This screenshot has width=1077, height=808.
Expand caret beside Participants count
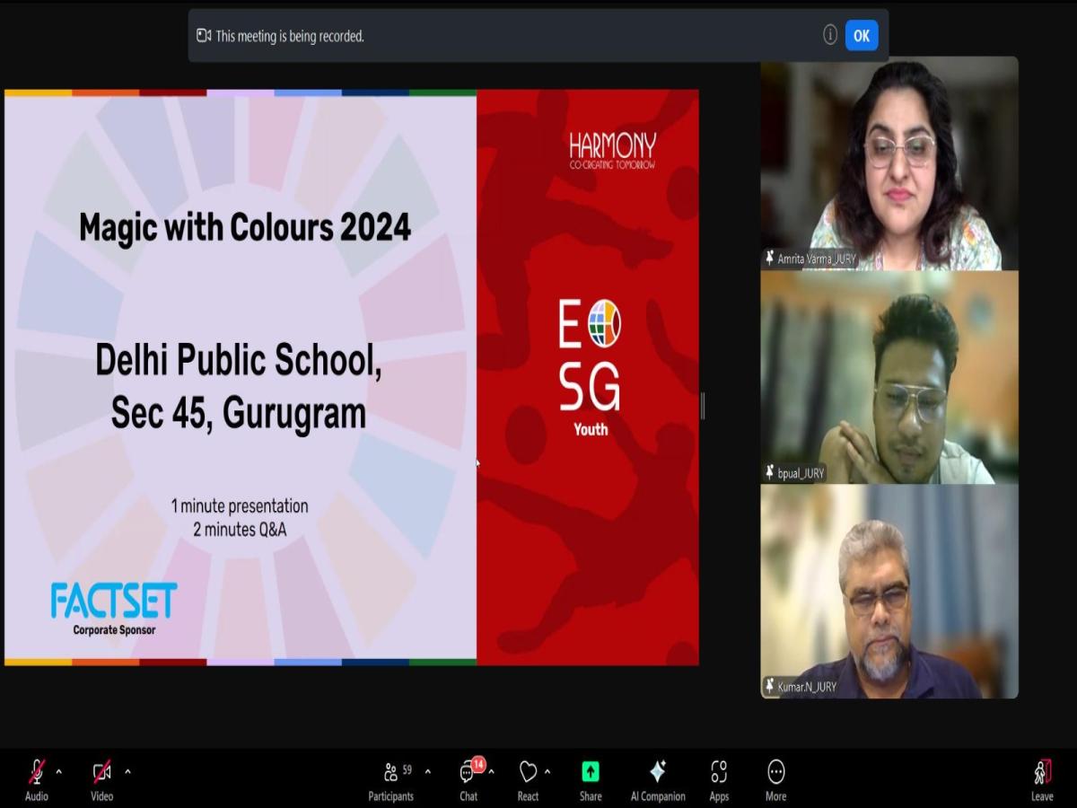point(427,771)
